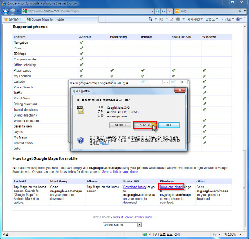Viewport: 249px width, 239px height.
Task: Click the red Stop loading icon
Action: [170, 11]
